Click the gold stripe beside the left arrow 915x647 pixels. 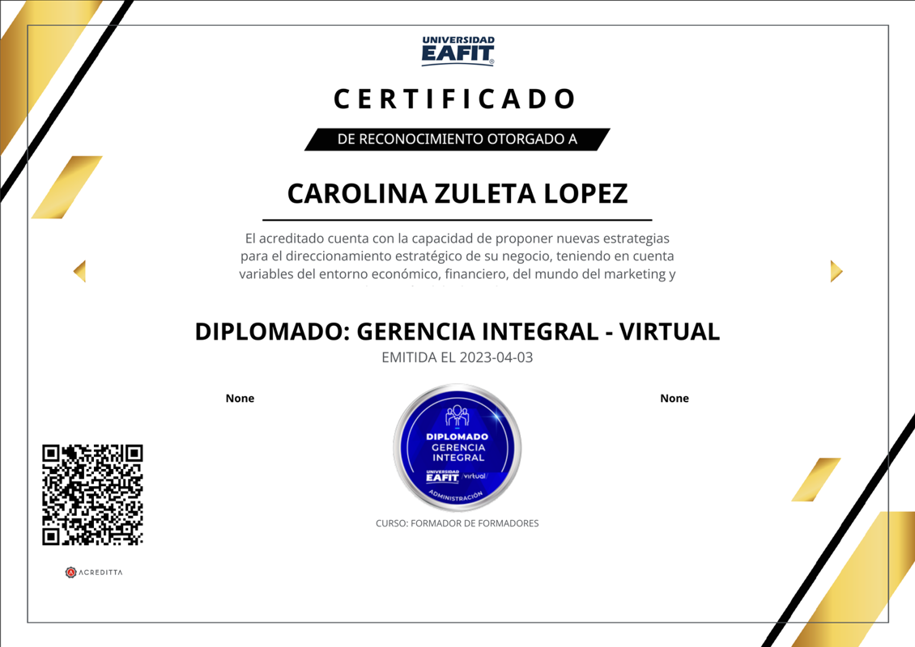pos(67,187)
